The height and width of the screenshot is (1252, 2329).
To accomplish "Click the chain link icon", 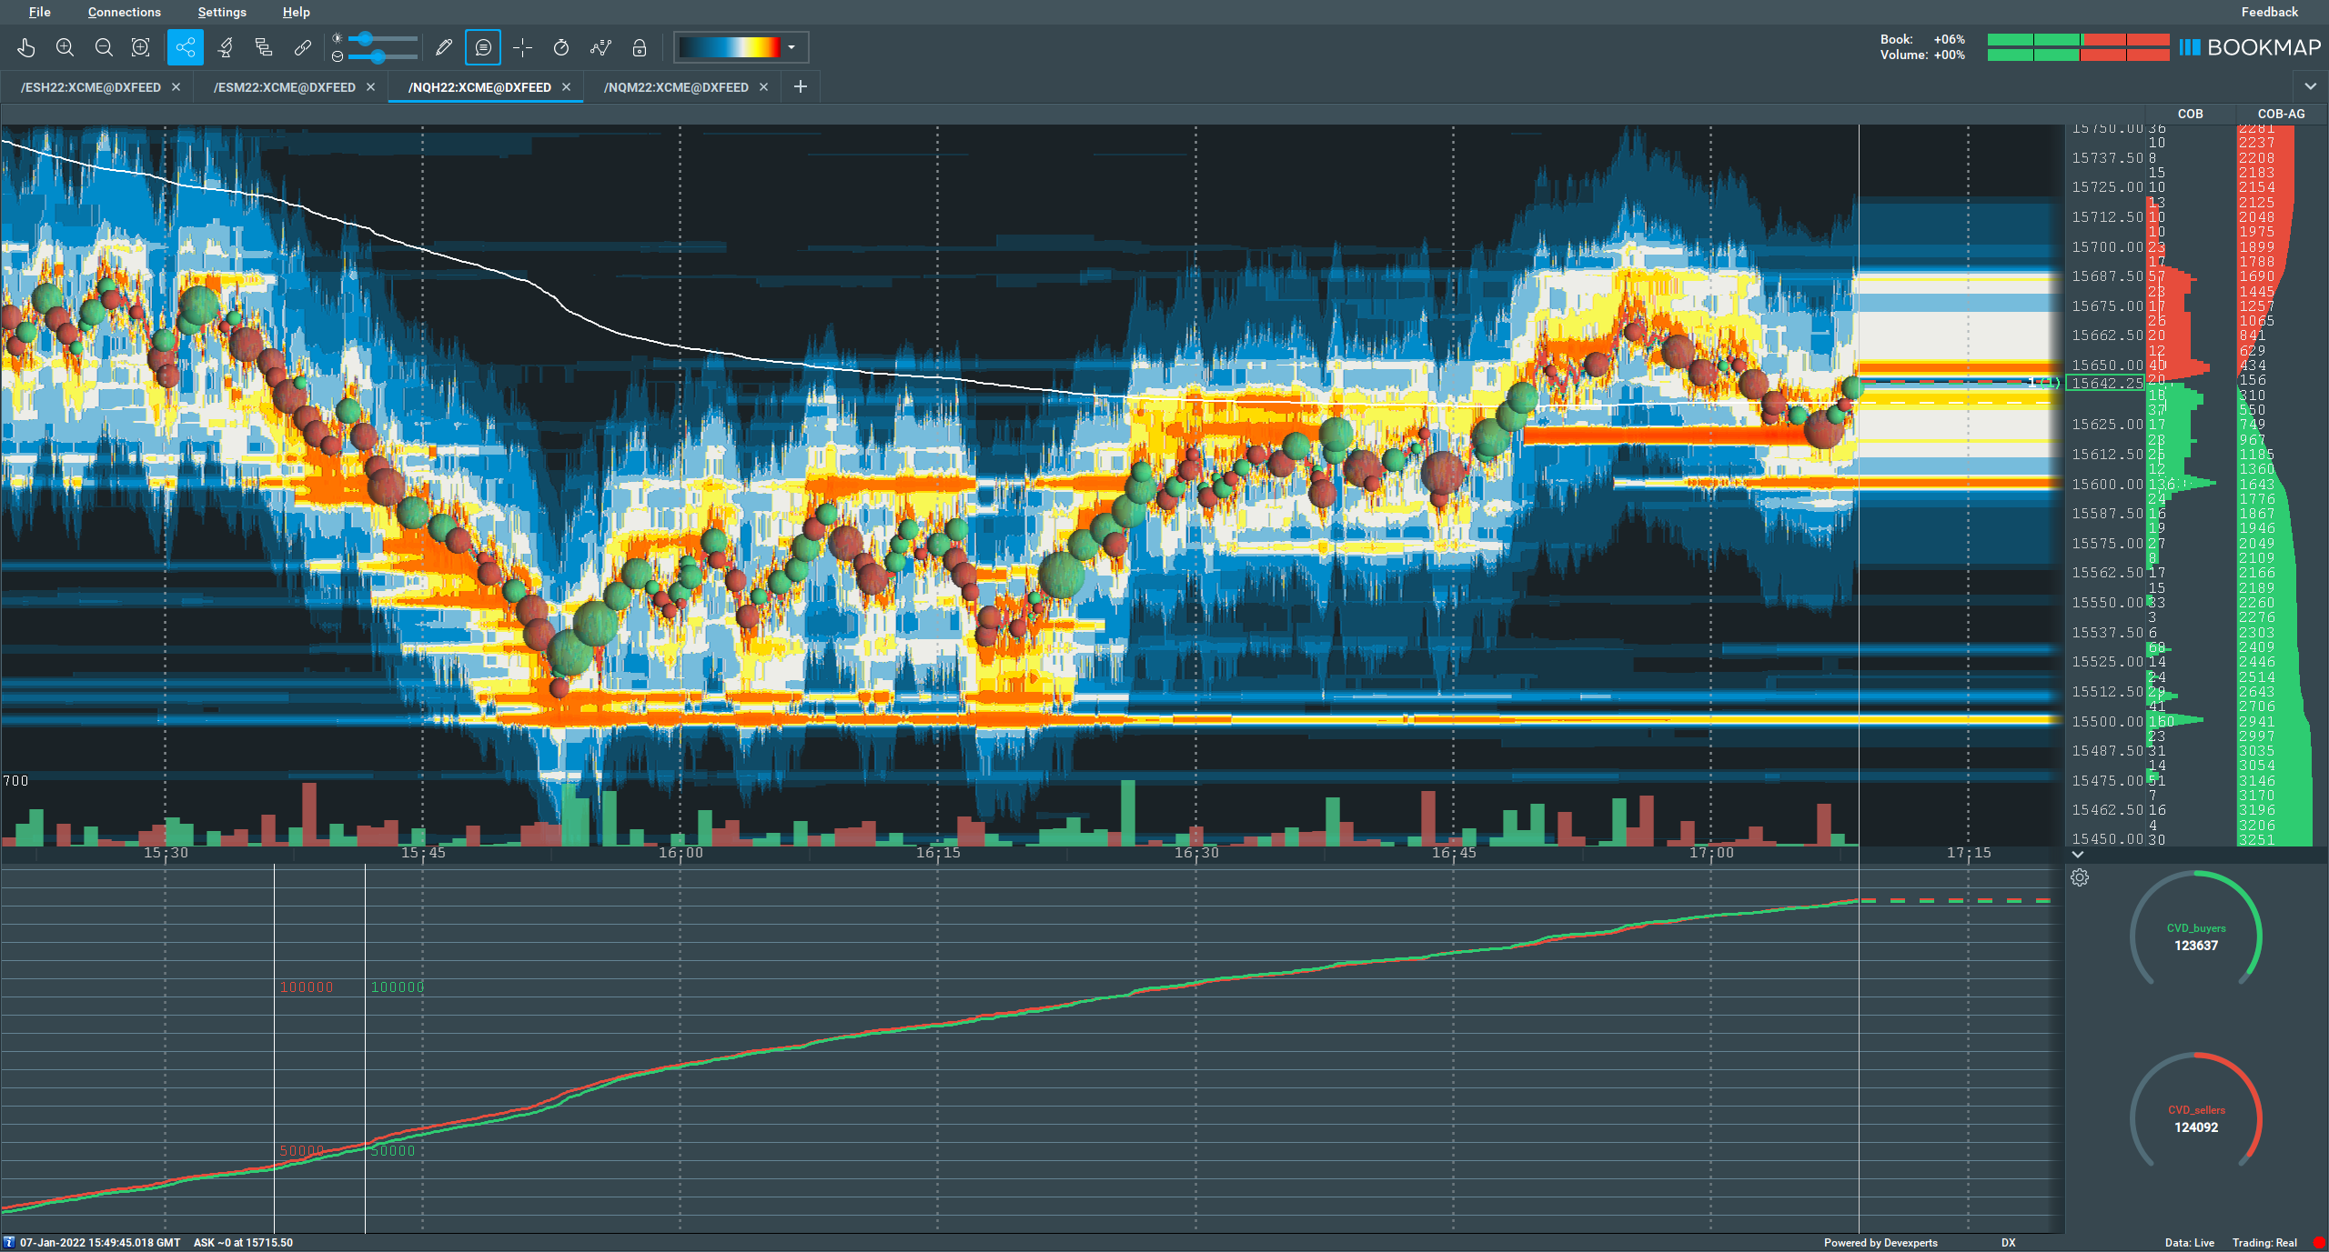I will (303, 47).
